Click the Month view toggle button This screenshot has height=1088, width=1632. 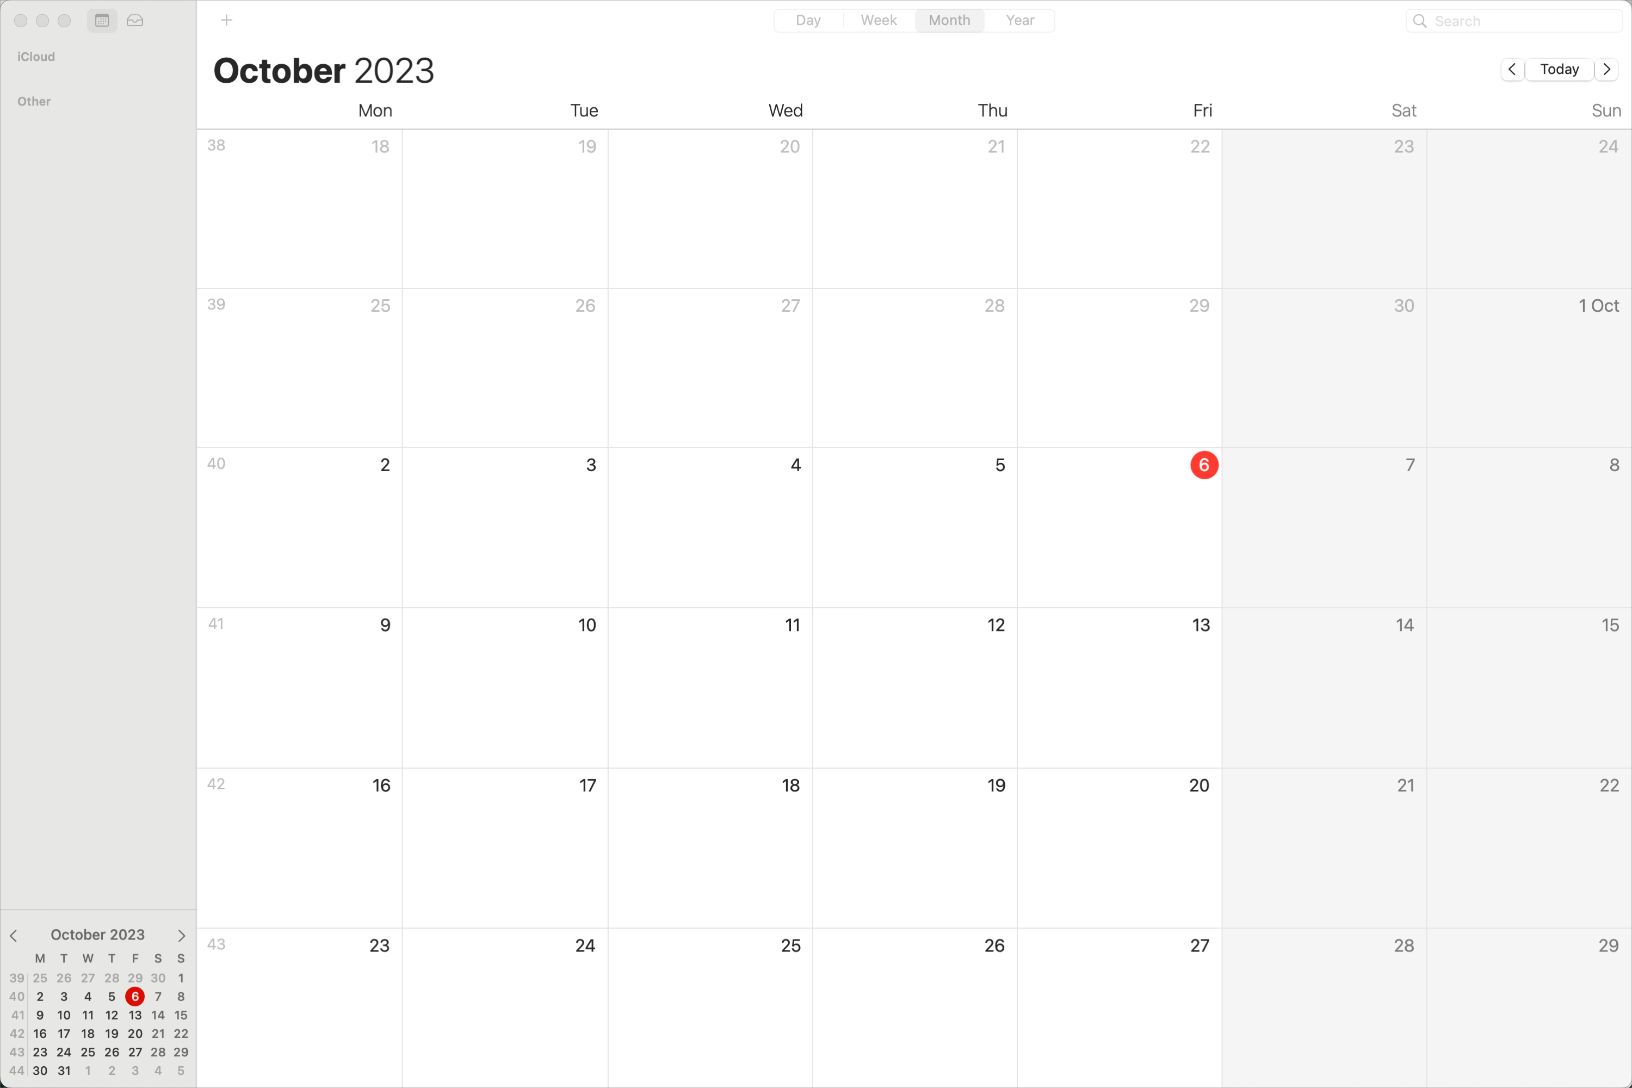click(x=948, y=20)
